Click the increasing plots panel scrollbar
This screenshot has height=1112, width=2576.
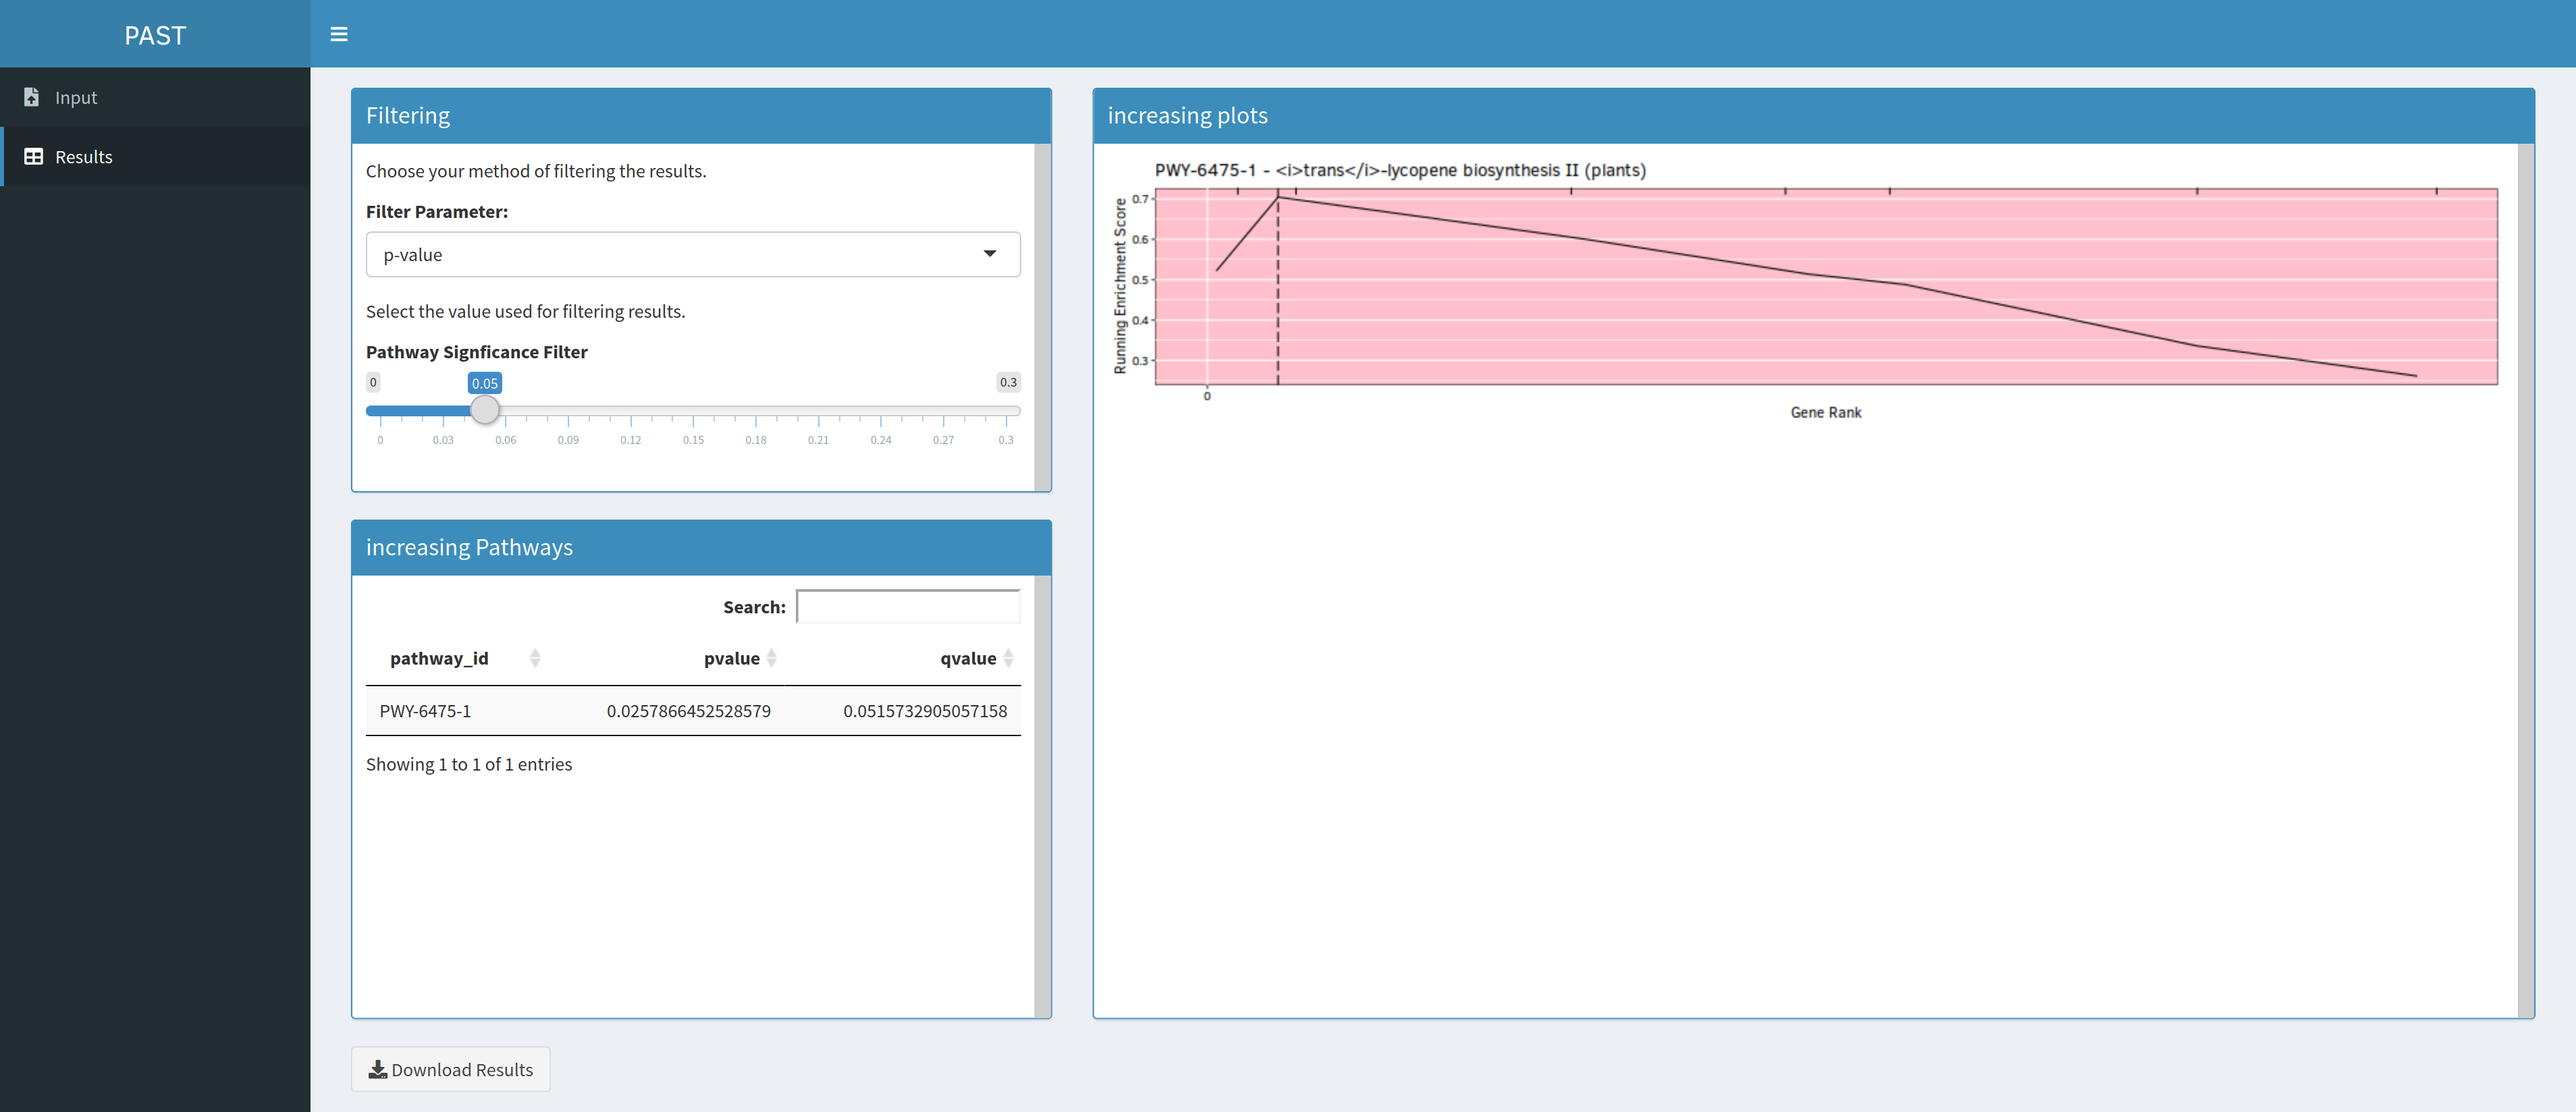pos(2525,580)
